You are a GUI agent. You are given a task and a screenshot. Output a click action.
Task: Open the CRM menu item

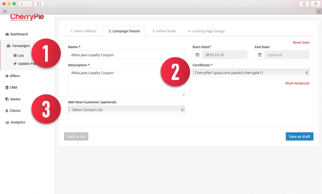(x=13, y=88)
